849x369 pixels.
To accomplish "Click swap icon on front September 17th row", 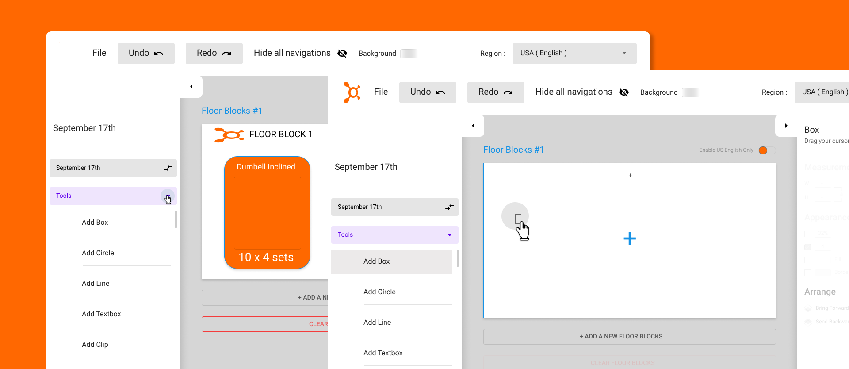I will (450, 207).
